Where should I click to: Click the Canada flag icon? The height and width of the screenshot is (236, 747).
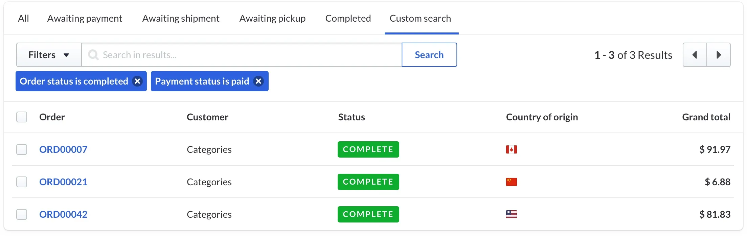click(x=511, y=149)
